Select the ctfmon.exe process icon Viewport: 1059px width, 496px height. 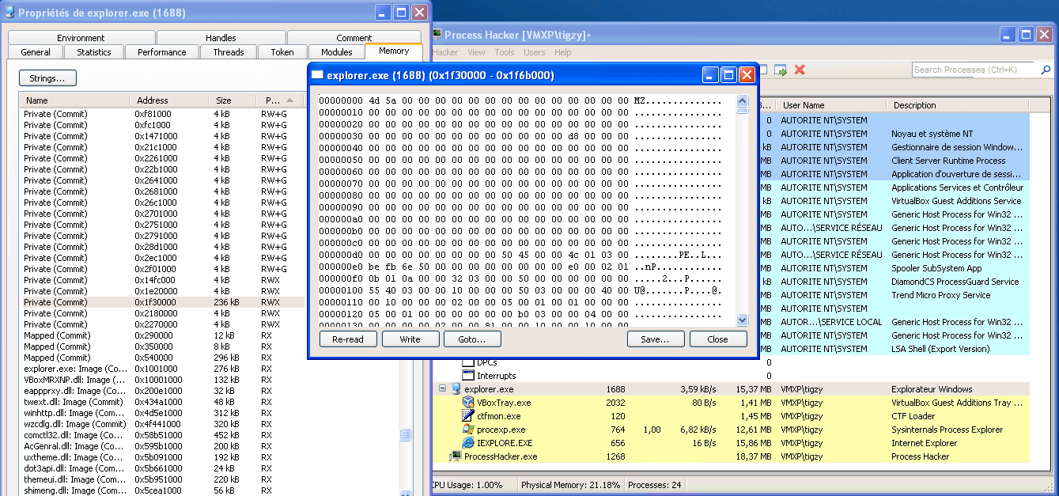[468, 416]
